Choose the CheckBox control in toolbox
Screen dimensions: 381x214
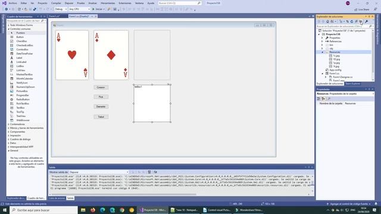(21, 41)
